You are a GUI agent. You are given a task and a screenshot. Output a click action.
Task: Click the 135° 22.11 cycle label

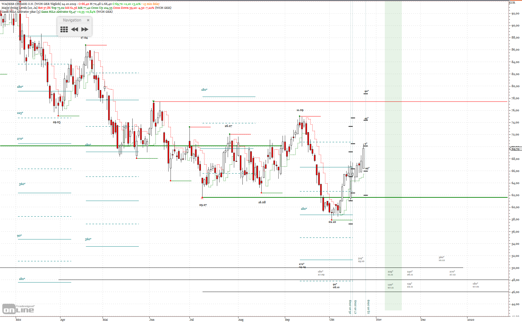pos(410,285)
